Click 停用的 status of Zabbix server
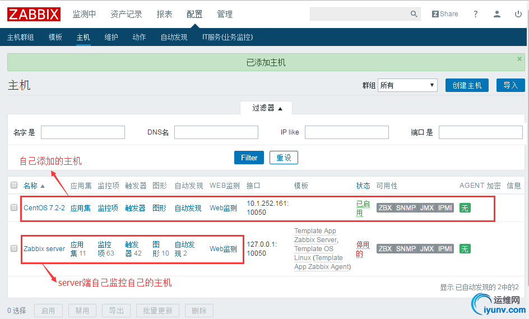The width and height of the screenshot is (529, 319). point(363,249)
